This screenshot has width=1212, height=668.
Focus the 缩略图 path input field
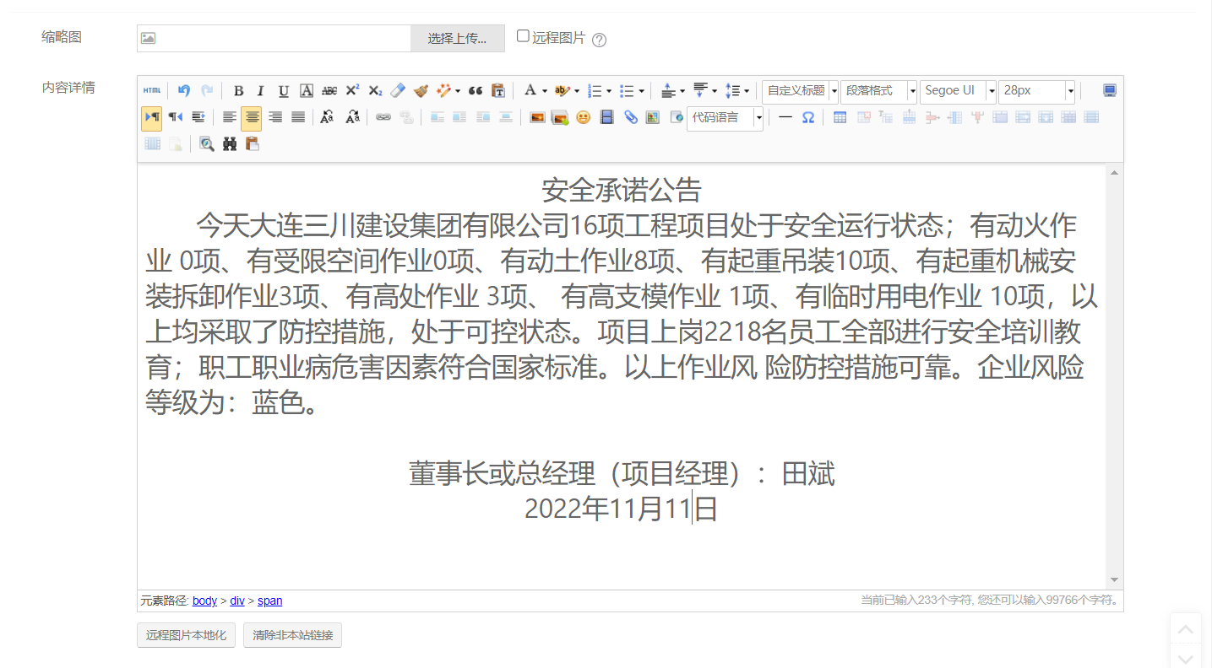[x=274, y=38]
